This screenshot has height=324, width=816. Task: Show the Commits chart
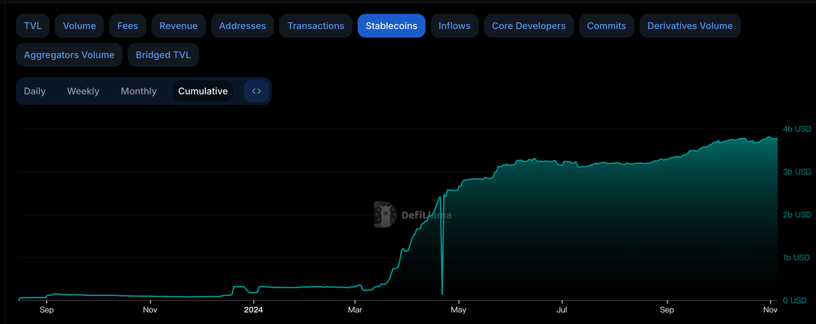606,26
